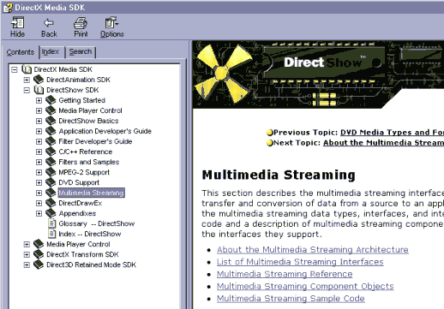Image resolution: width=444 pixels, height=309 pixels.
Task: Click the open book icon beside DirectShow SDK
Action: tap(39, 90)
